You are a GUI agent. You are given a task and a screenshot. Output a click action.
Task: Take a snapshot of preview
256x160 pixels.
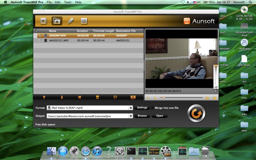(x=207, y=98)
